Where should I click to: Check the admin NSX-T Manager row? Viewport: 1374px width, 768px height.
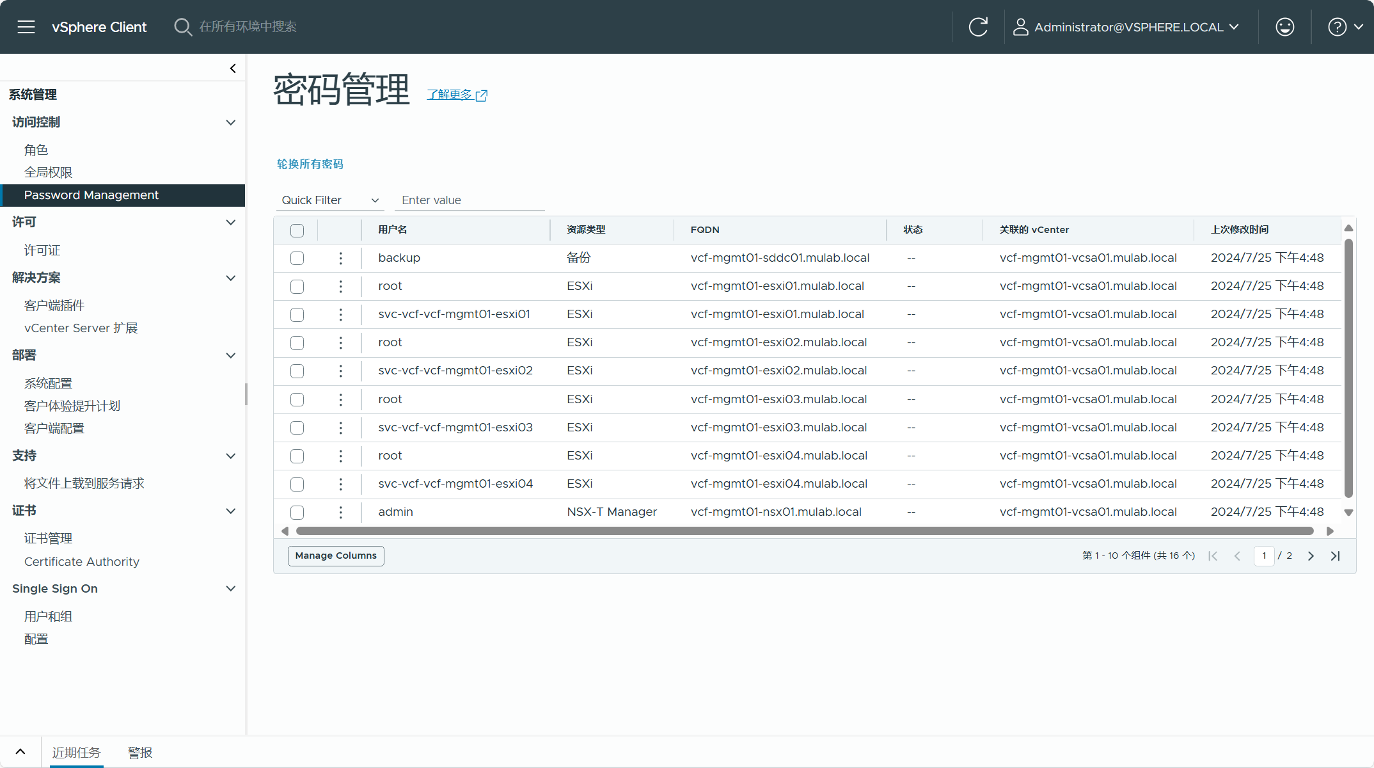pyautogui.click(x=297, y=512)
